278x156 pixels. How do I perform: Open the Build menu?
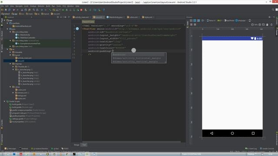coord(48,6)
